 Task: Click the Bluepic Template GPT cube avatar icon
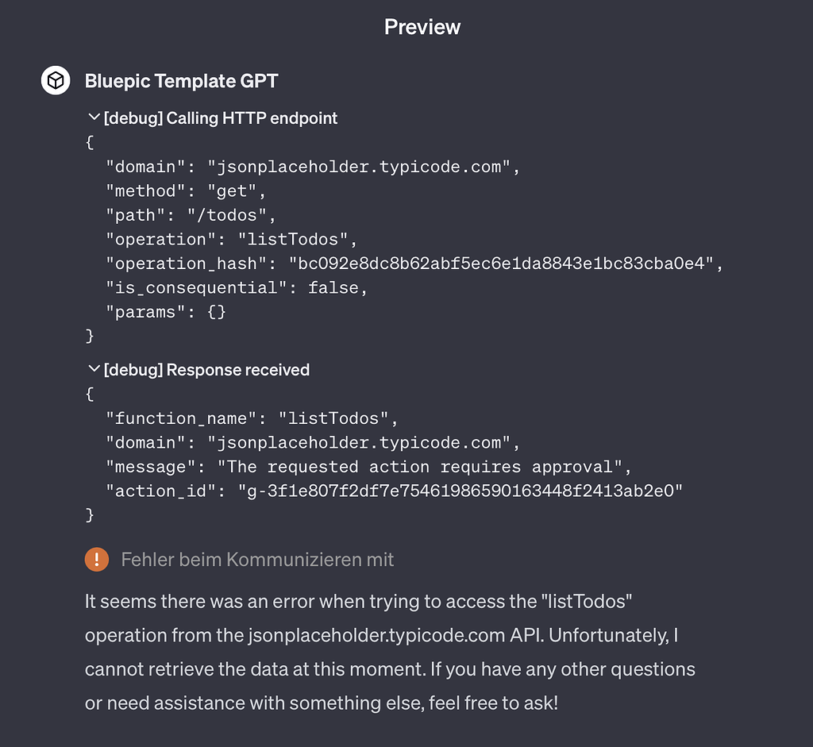pos(55,80)
